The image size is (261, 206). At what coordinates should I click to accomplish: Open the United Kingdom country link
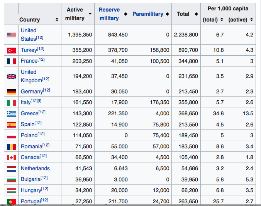pos(31,76)
